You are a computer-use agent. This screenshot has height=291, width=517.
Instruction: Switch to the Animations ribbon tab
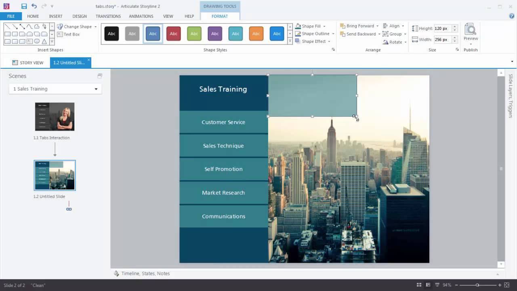[x=141, y=16]
